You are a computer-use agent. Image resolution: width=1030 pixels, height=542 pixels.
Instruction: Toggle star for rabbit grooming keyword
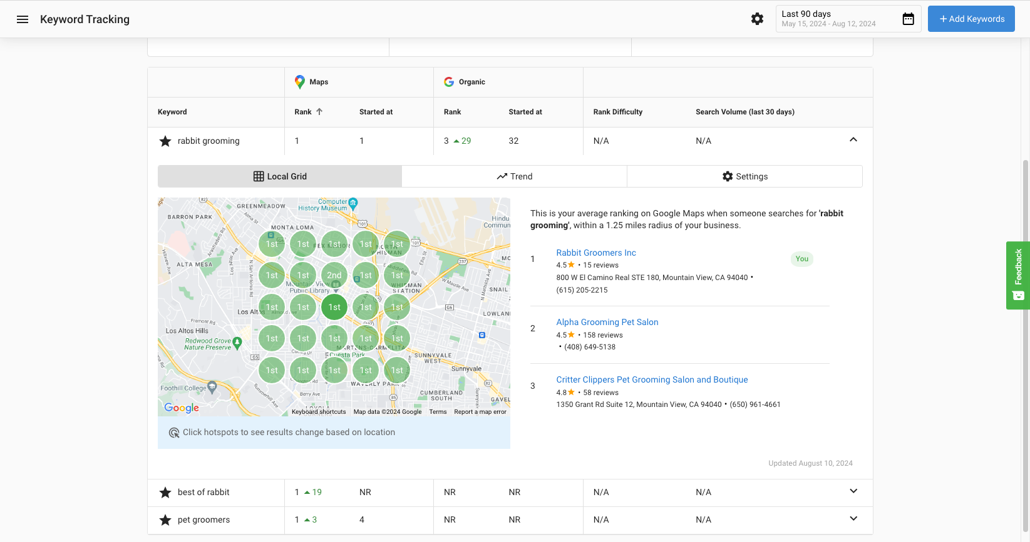165,141
